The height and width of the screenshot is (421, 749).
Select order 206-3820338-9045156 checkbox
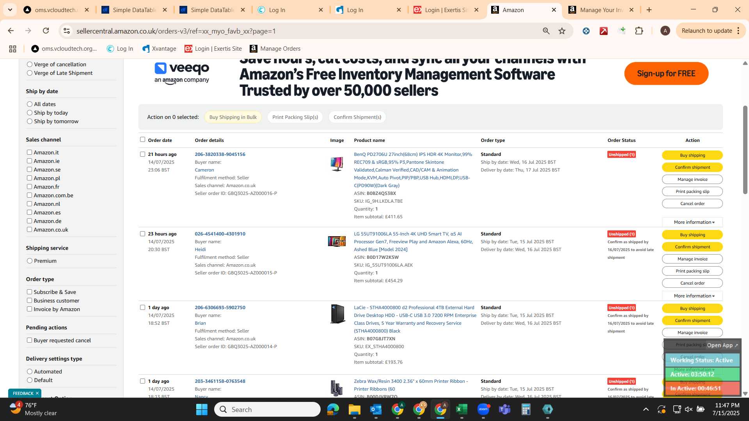click(142, 154)
